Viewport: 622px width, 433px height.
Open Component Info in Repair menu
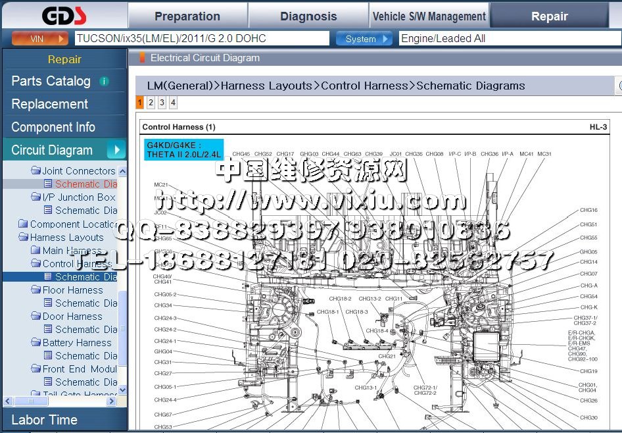click(x=53, y=127)
